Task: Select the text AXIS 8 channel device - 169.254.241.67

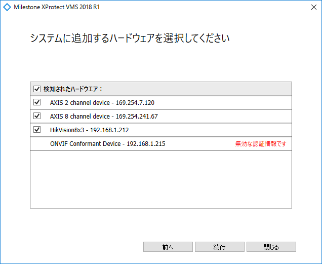Action: coord(104,116)
